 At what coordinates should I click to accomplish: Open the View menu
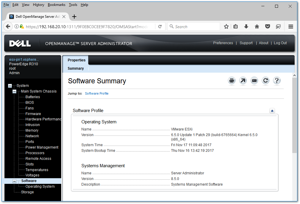click(26, 5)
